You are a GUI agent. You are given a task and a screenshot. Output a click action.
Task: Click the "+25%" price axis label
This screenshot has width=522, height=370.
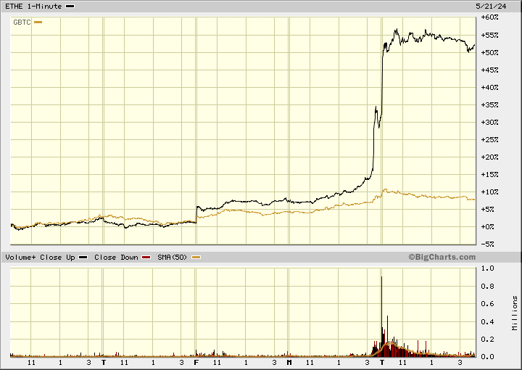coord(489,139)
